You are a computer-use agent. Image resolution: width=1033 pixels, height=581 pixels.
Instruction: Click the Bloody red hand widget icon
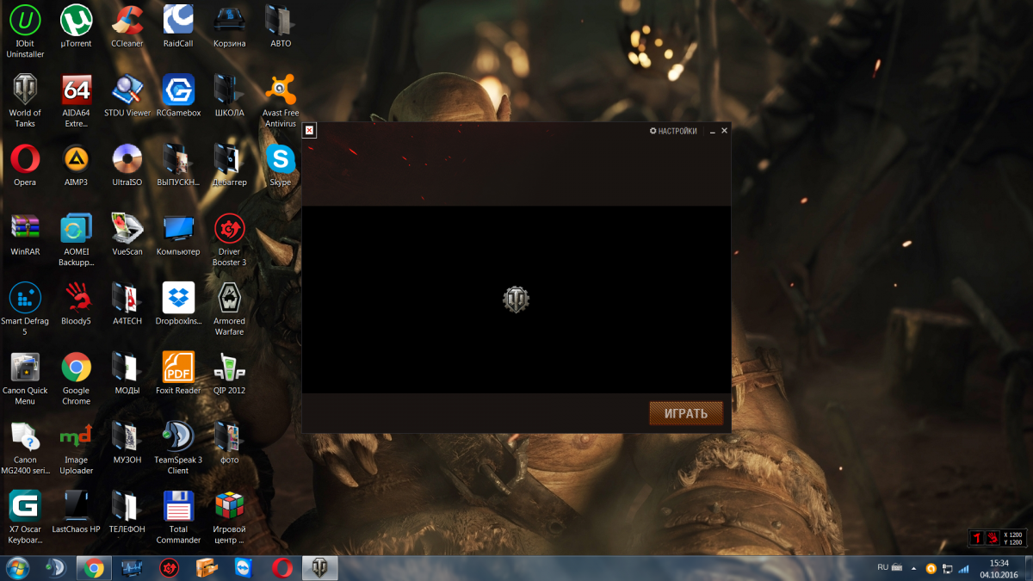(x=993, y=538)
